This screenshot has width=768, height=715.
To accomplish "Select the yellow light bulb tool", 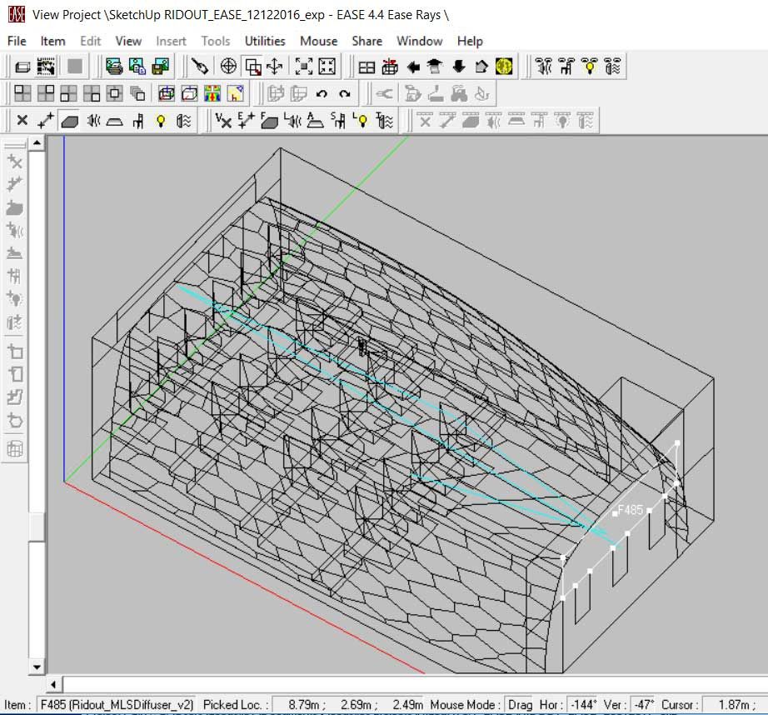I will point(161,121).
